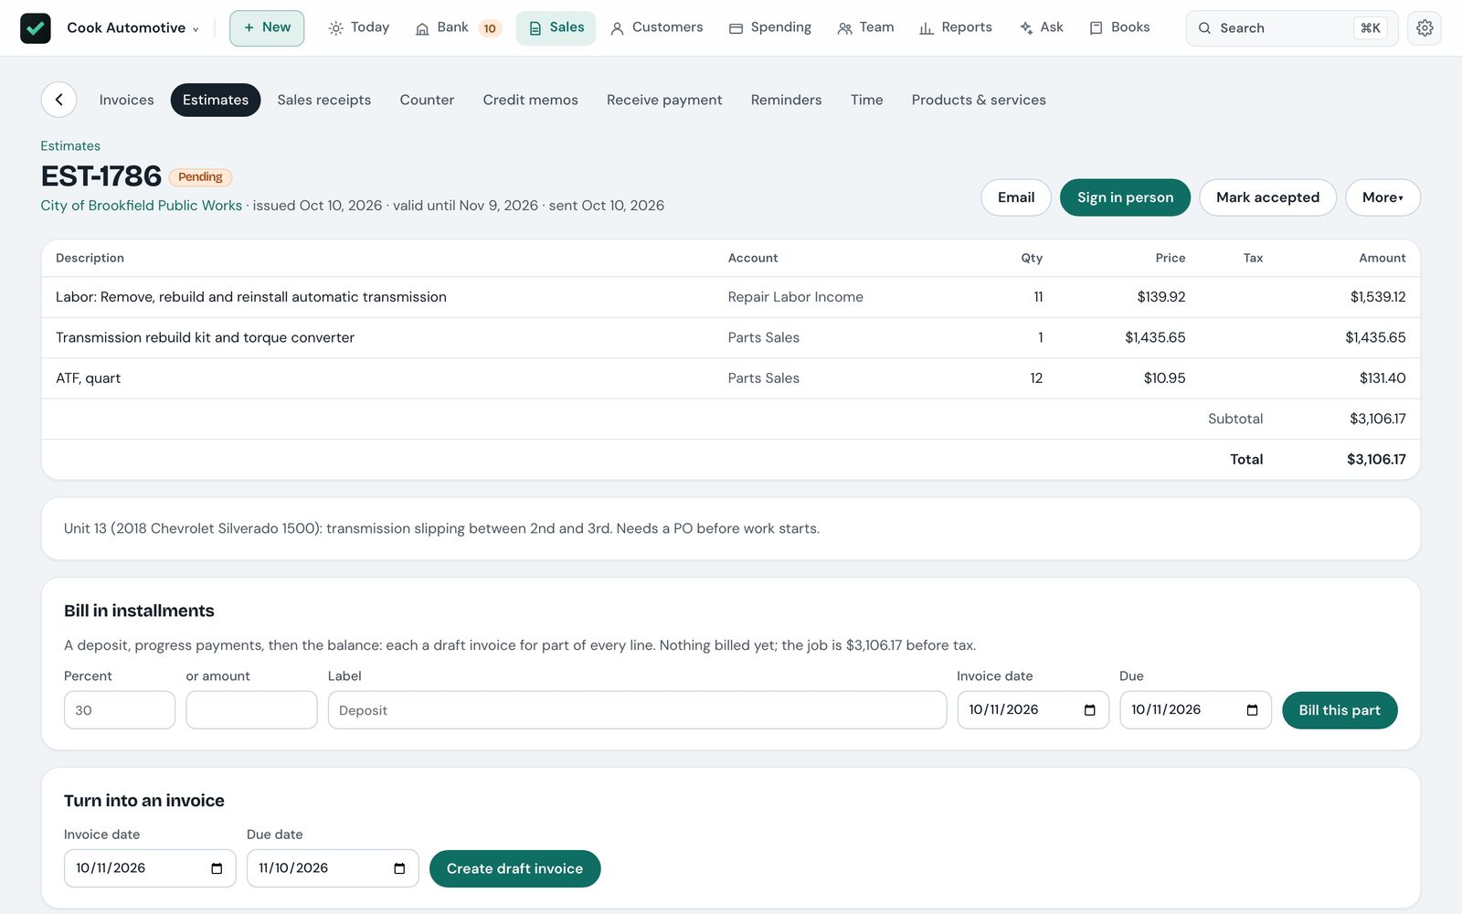Open calendar picker for Due date 11/10/2026
Screen dimensions: 1462x914
(x=399, y=868)
